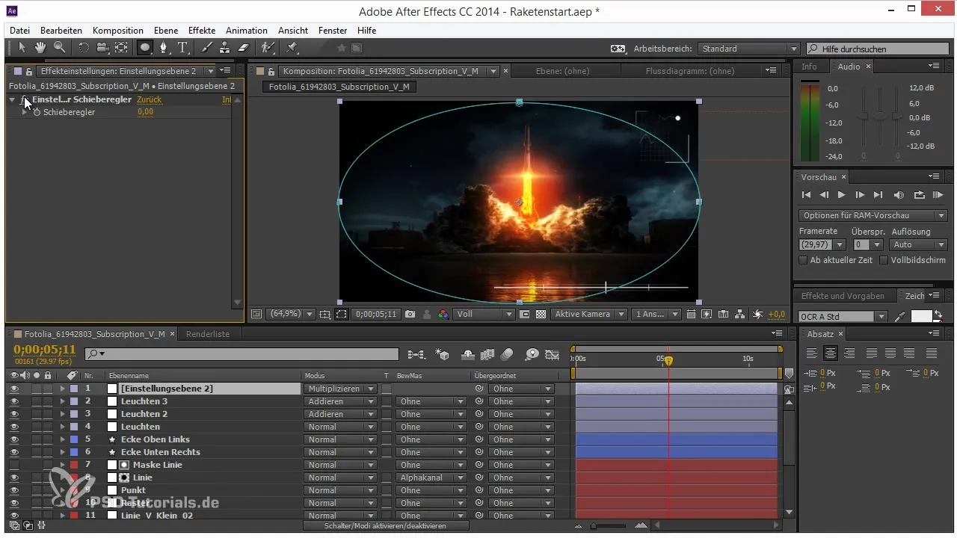Toggle the region of interest icon

[525, 315]
